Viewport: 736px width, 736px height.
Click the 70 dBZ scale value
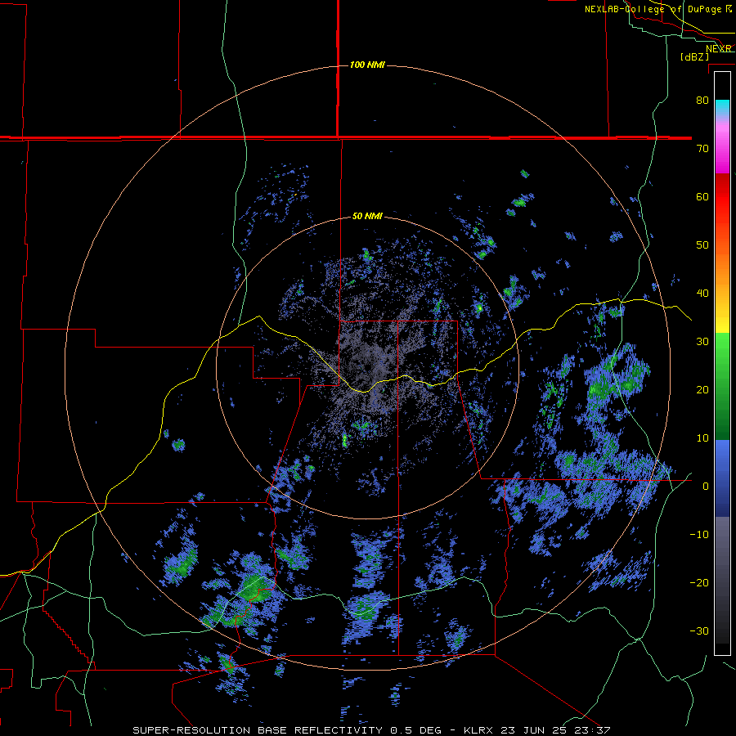coord(702,148)
